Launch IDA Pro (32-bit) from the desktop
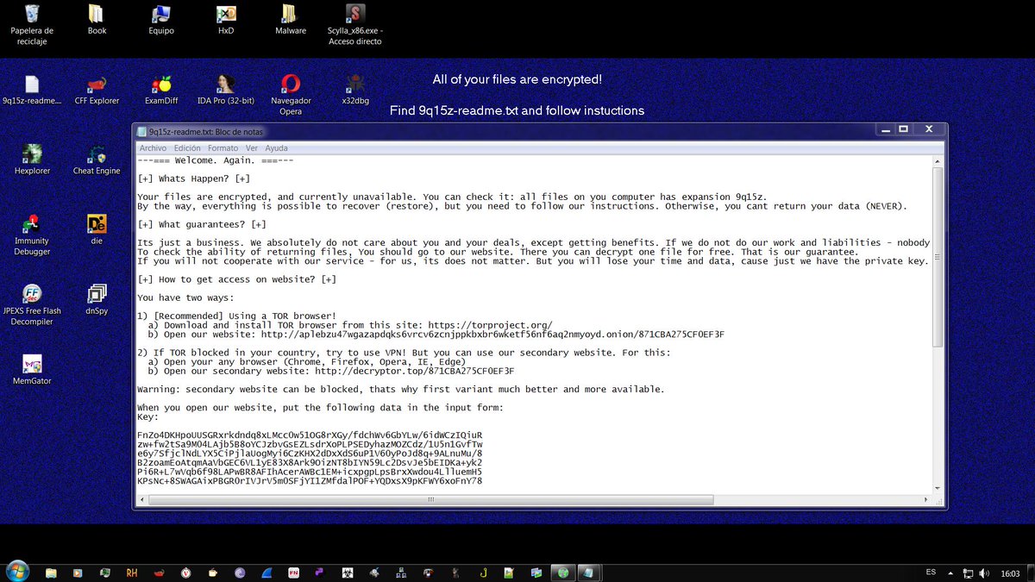This screenshot has width=1035, height=582. point(225,86)
